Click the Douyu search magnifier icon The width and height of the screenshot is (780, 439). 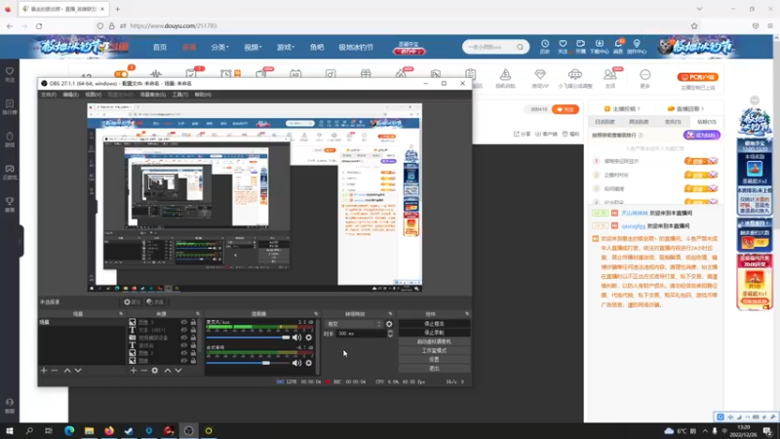click(x=520, y=47)
